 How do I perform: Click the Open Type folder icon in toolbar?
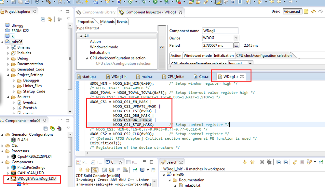[191, 2]
